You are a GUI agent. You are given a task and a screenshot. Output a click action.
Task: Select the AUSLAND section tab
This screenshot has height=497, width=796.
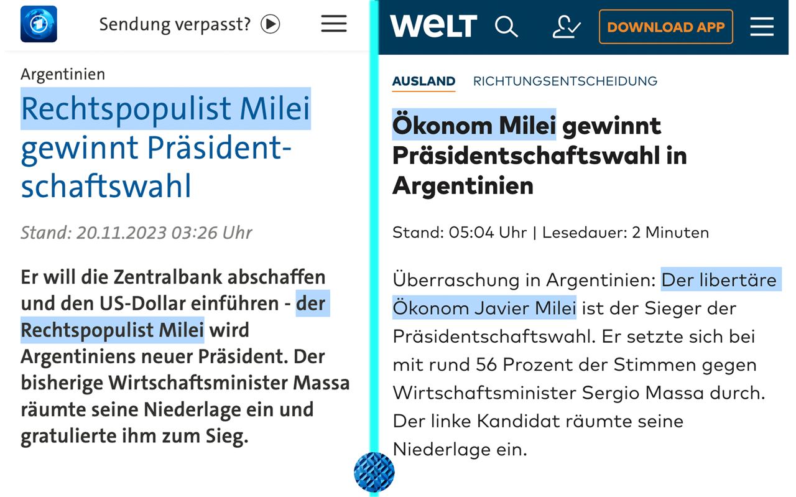[423, 81]
